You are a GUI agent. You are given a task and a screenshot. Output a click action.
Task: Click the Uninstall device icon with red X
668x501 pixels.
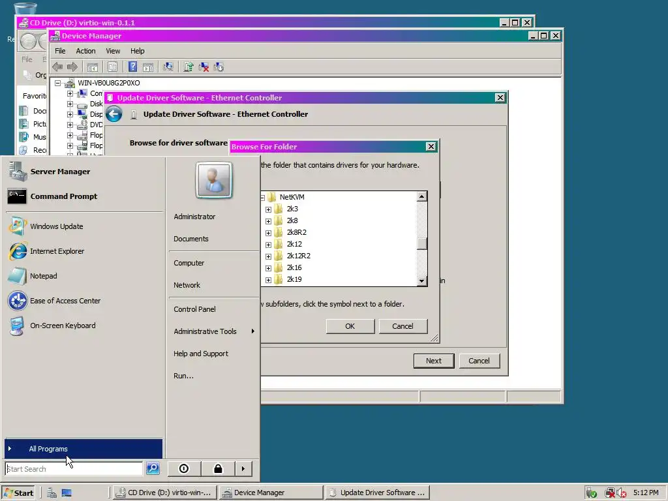click(x=204, y=67)
